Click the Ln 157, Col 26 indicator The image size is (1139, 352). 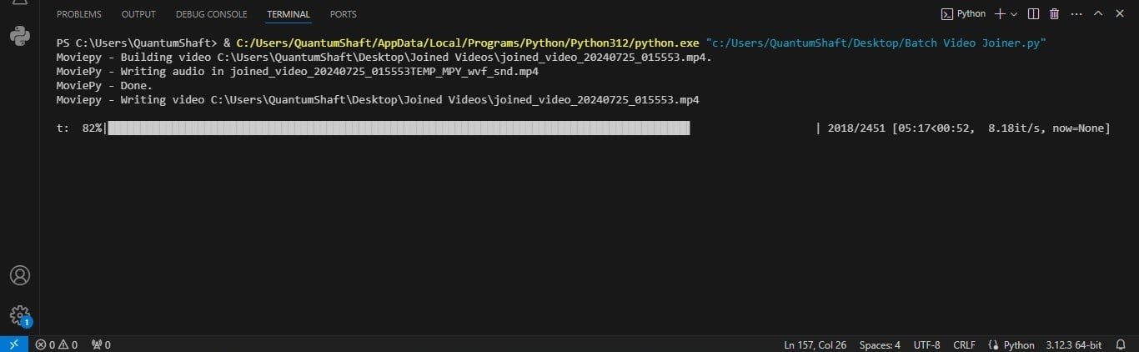pyautogui.click(x=815, y=344)
